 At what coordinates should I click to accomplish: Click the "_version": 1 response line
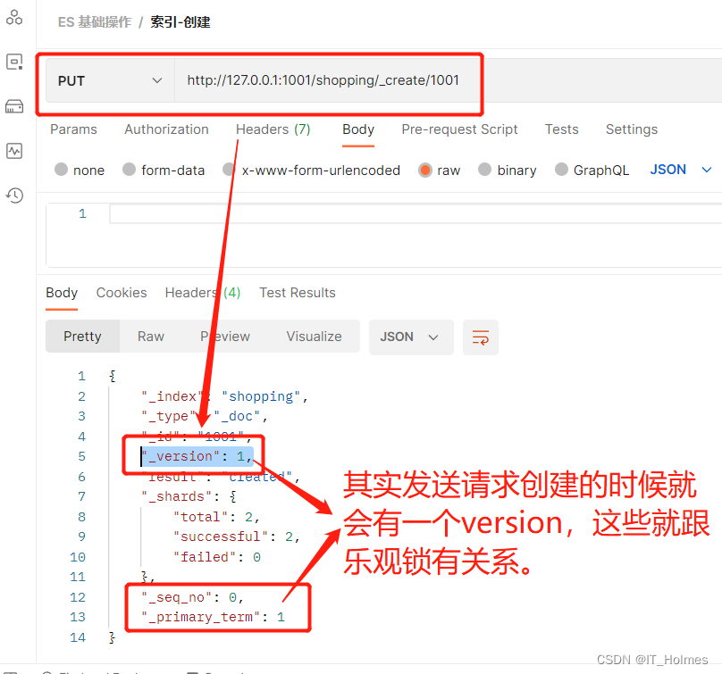[197, 456]
